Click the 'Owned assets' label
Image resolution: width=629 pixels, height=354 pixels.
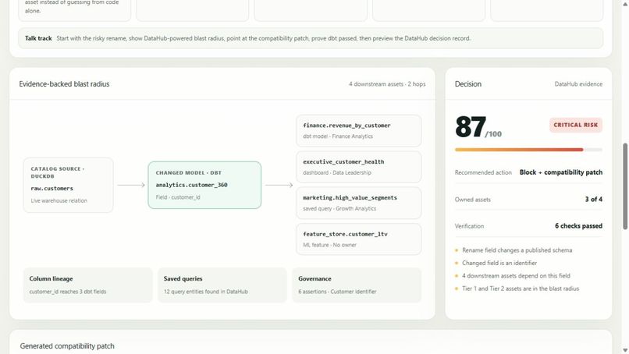point(473,200)
